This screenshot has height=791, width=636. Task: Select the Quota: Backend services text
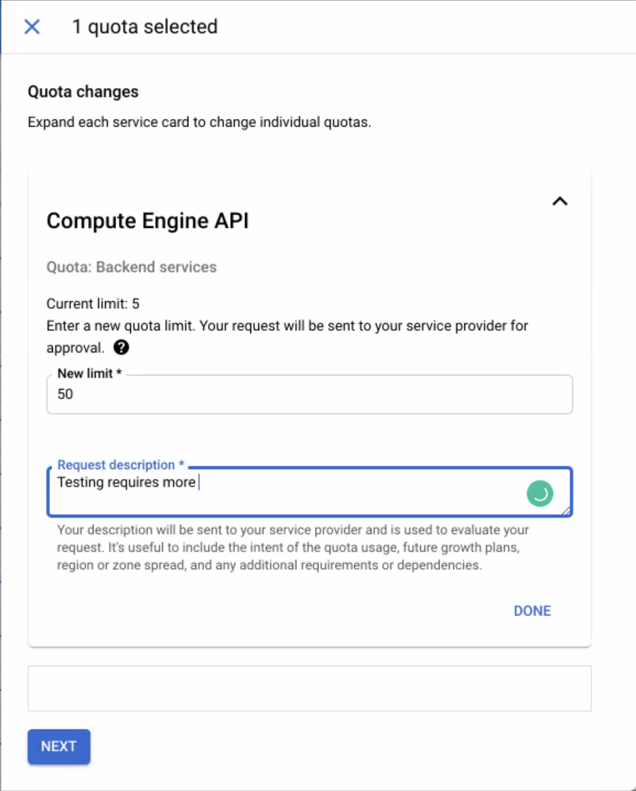131,267
